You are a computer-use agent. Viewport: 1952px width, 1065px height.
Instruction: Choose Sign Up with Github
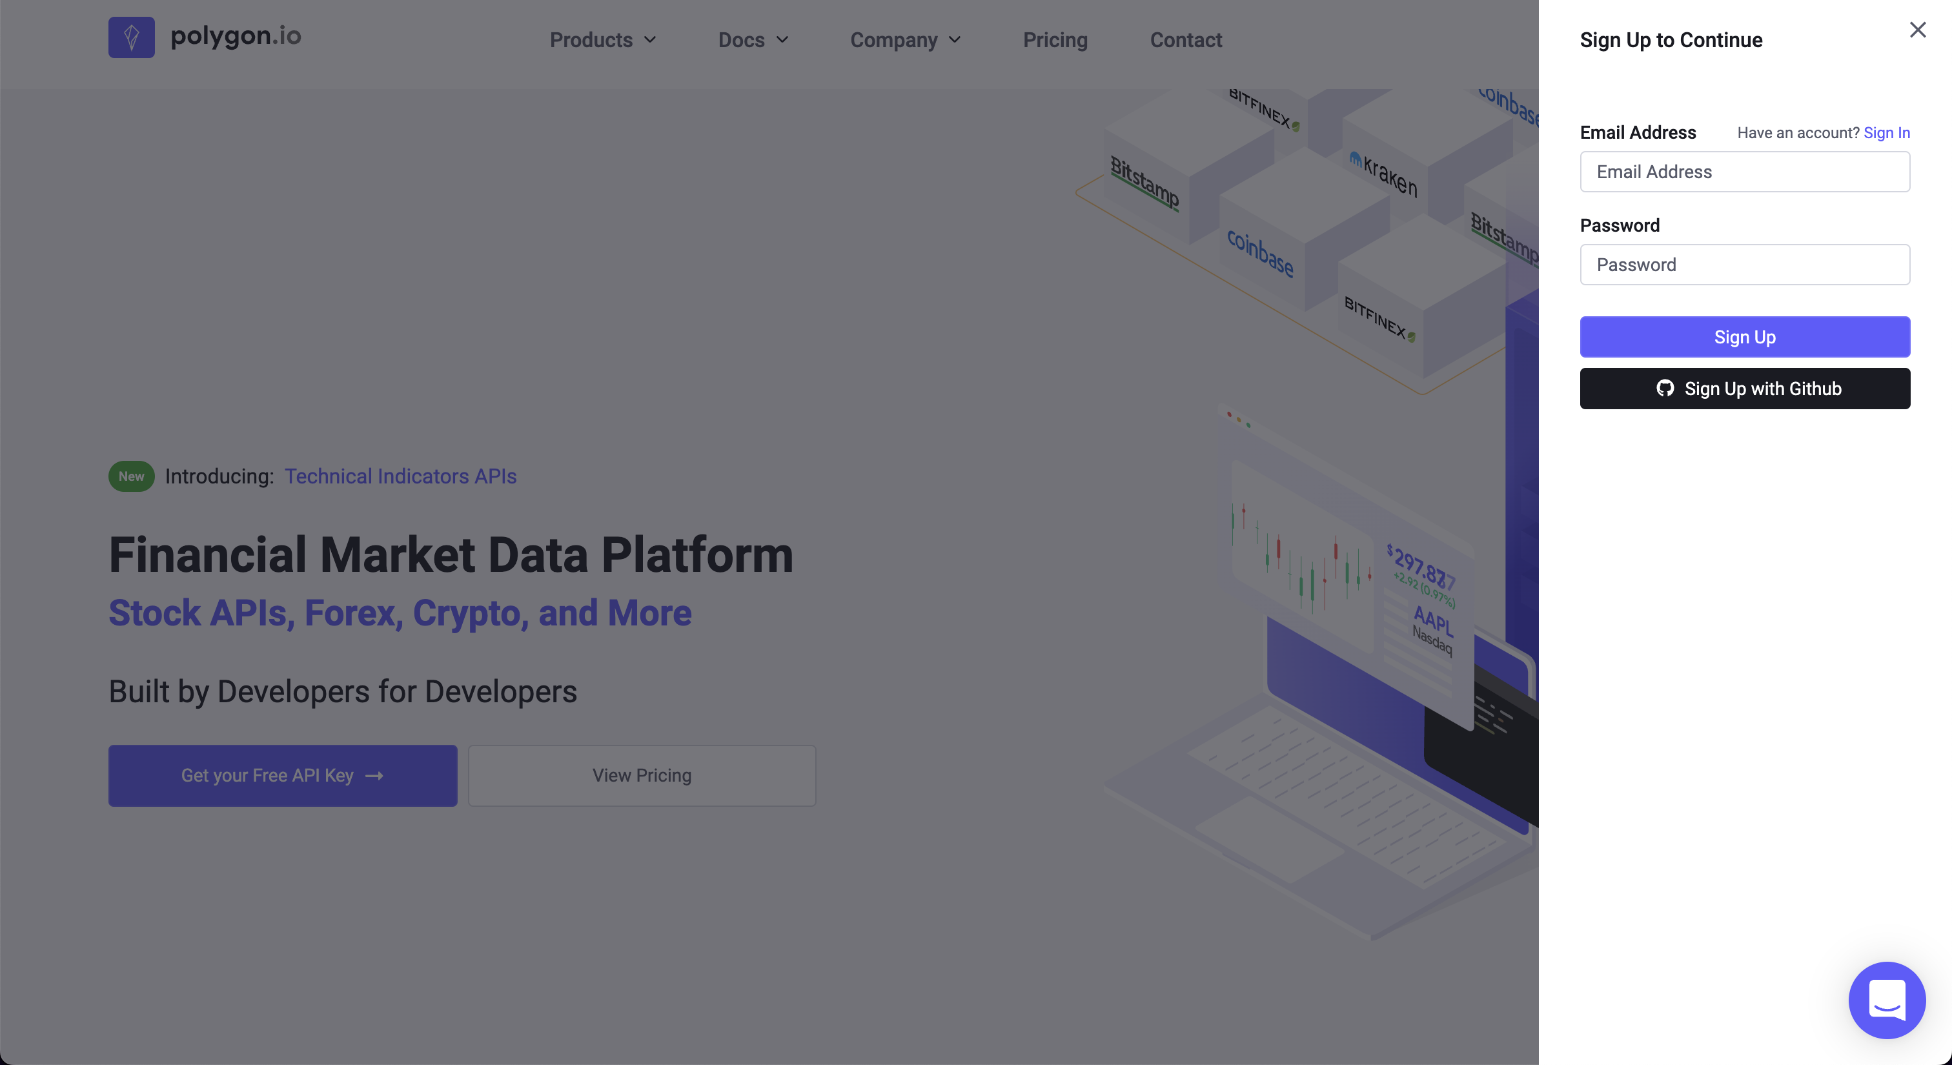point(1744,389)
